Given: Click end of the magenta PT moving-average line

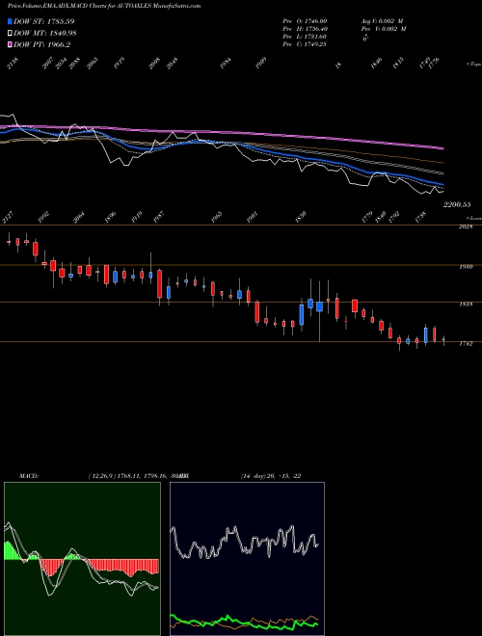Looking at the screenshot, I should 443,148.
